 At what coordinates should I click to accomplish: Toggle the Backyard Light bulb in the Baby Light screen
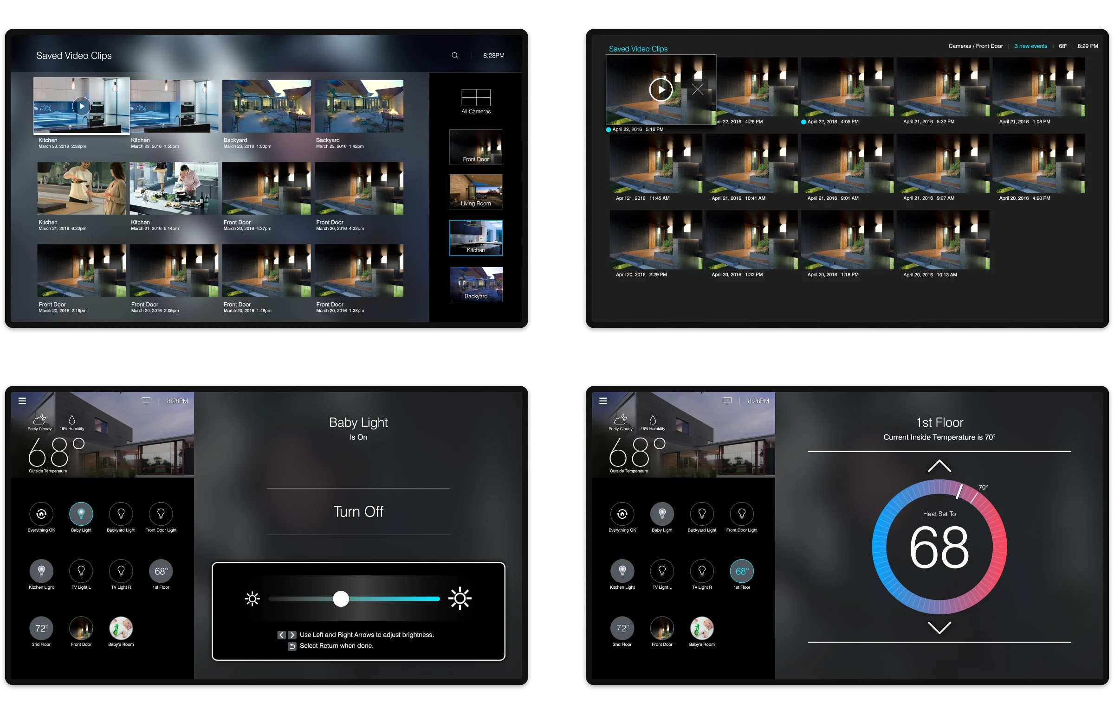(121, 514)
